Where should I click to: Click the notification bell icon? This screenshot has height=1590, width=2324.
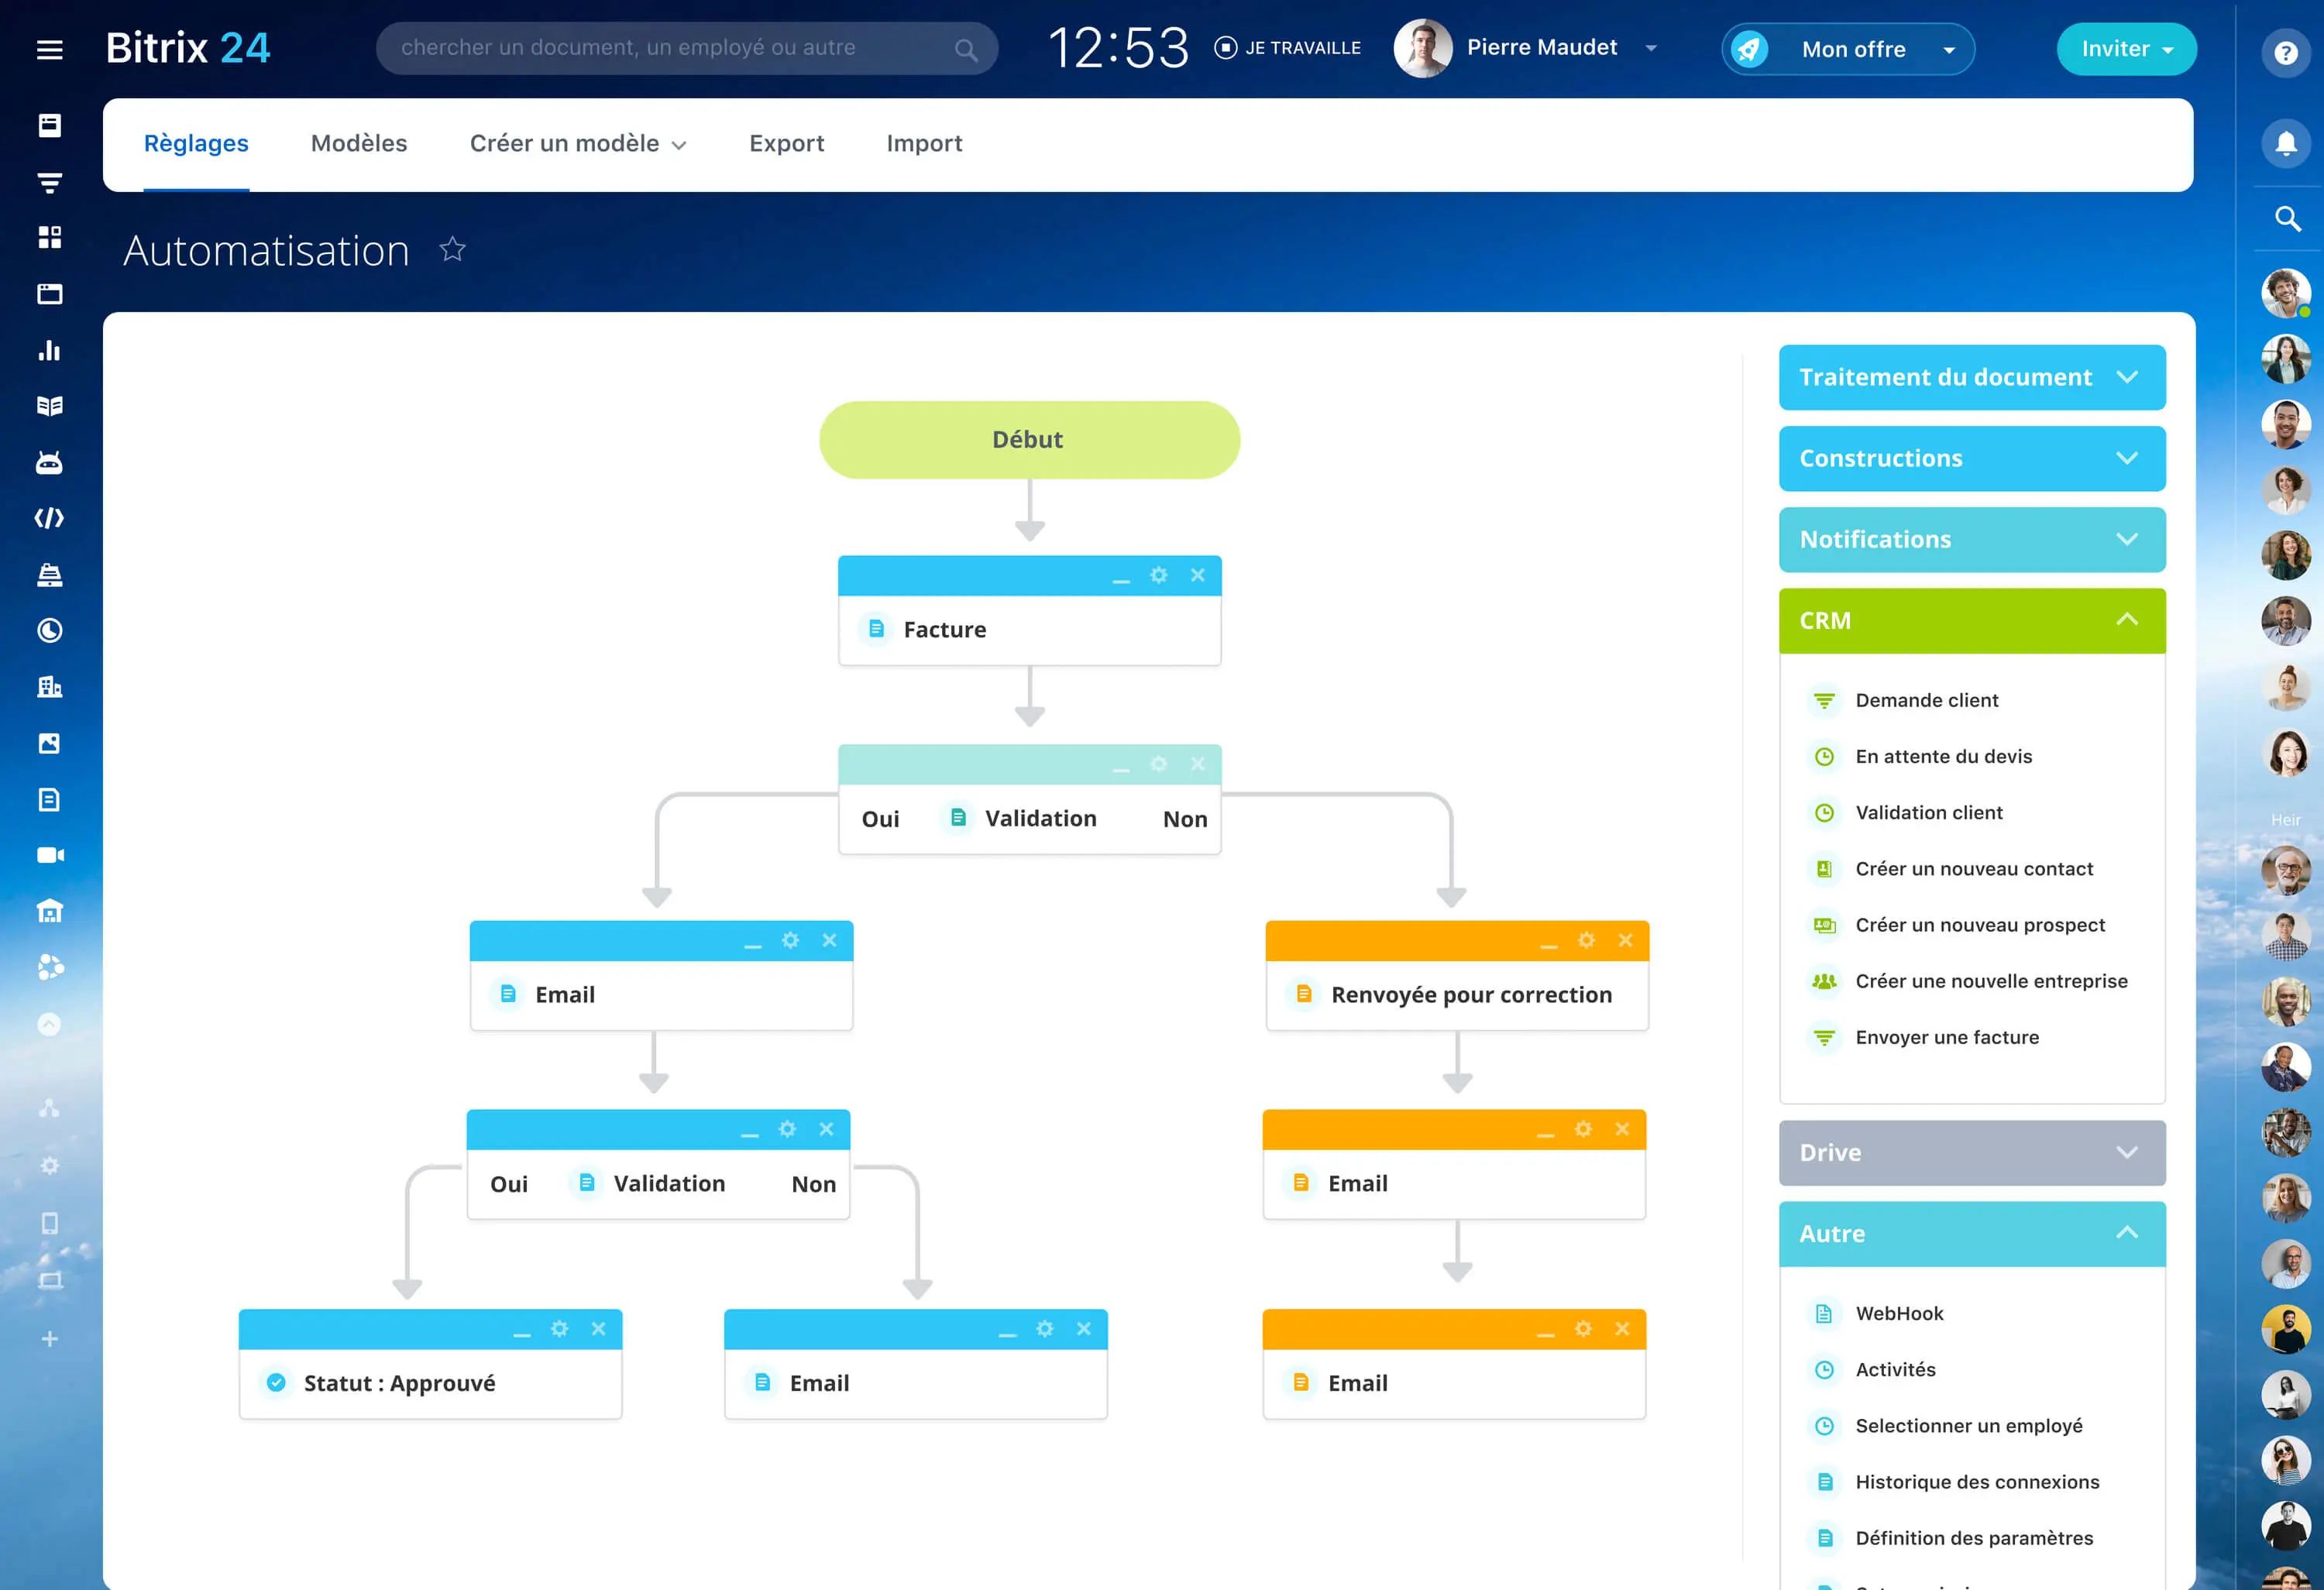point(2285,143)
